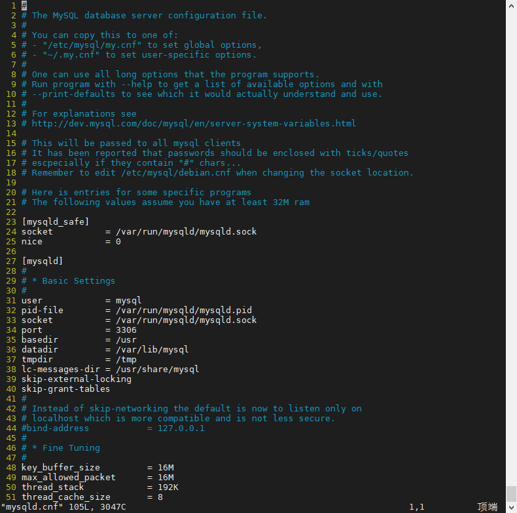517x513 pixels.
Task: Click "105L, 3047C" in the status line
Action: point(98,507)
